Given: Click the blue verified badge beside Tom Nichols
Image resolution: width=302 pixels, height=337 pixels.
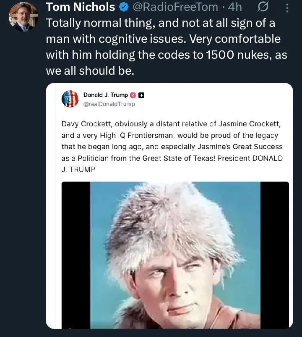Looking at the screenshot, I should tap(124, 7).
